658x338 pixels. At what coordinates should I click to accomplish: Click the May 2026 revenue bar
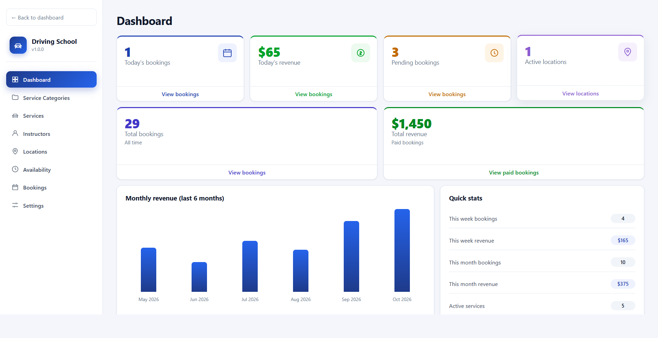click(148, 270)
